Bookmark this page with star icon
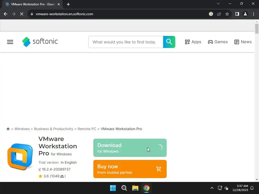This screenshot has height=194, width=259. (227, 14)
